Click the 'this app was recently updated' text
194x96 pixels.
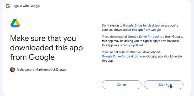(x=123, y=45)
